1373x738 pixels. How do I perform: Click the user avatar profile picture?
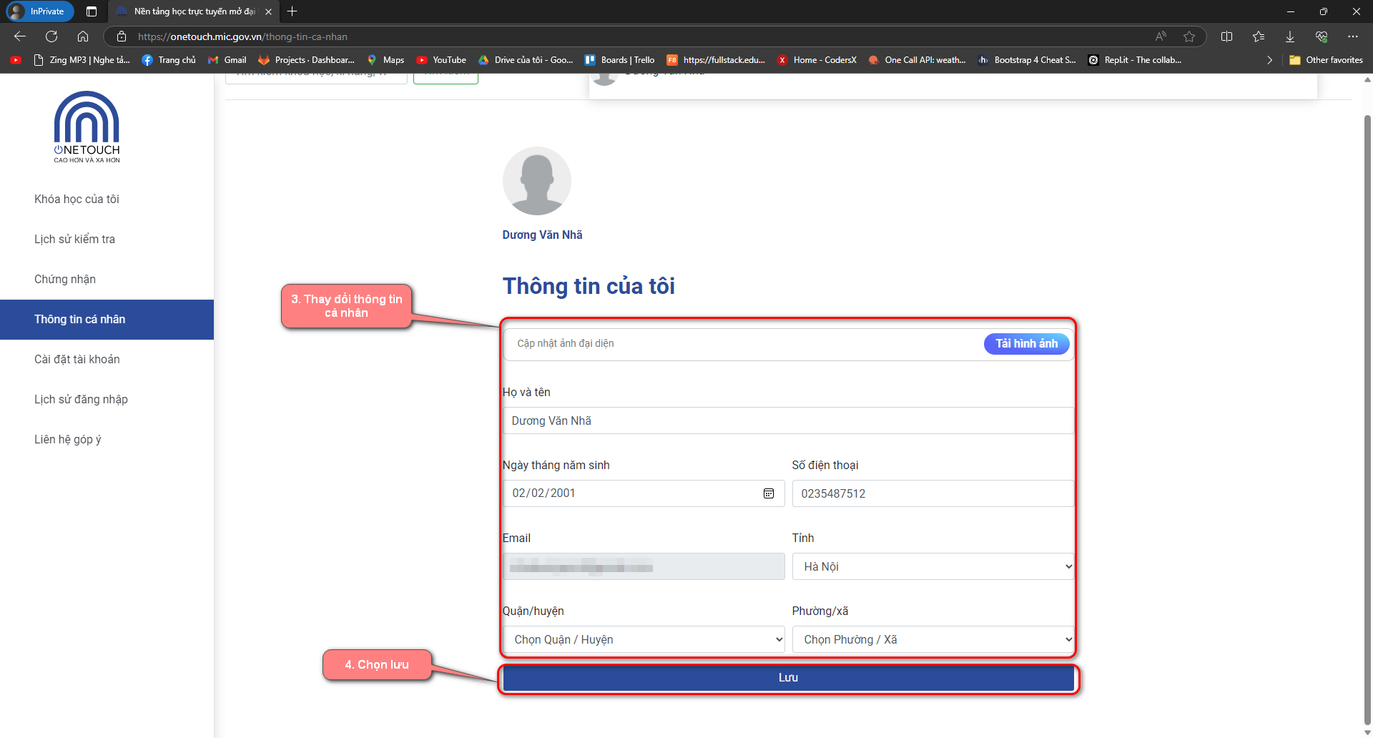point(536,181)
